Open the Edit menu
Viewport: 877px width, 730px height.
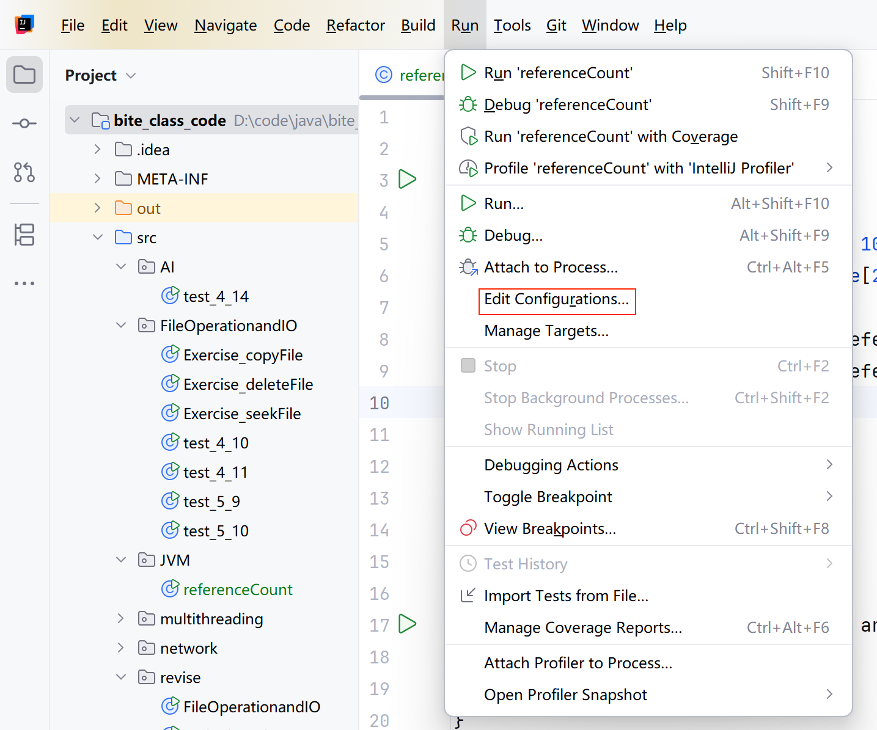click(114, 25)
